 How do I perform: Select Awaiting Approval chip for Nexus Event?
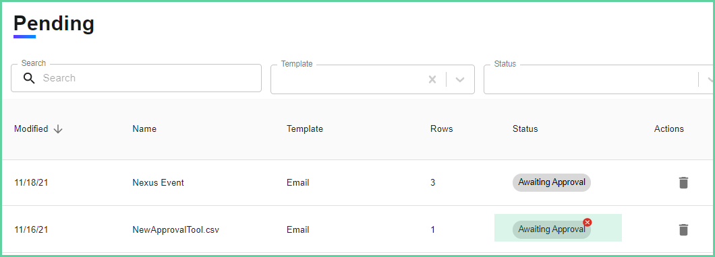tap(552, 182)
